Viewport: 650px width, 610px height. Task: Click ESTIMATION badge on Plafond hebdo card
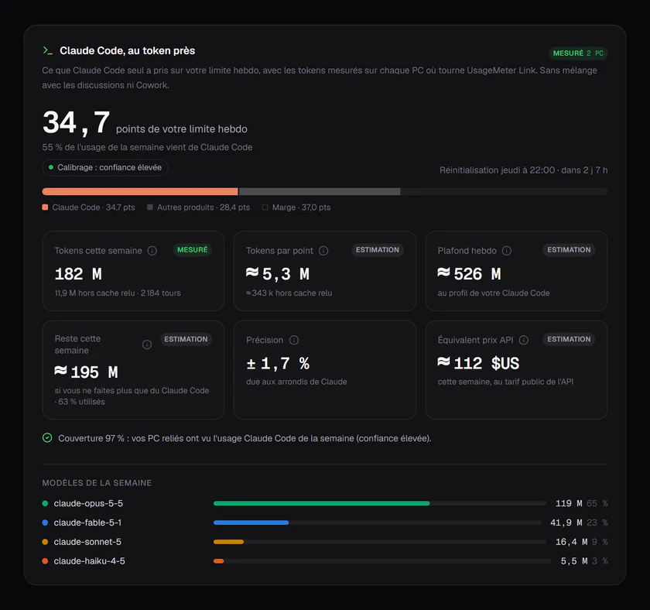tap(569, 250)
